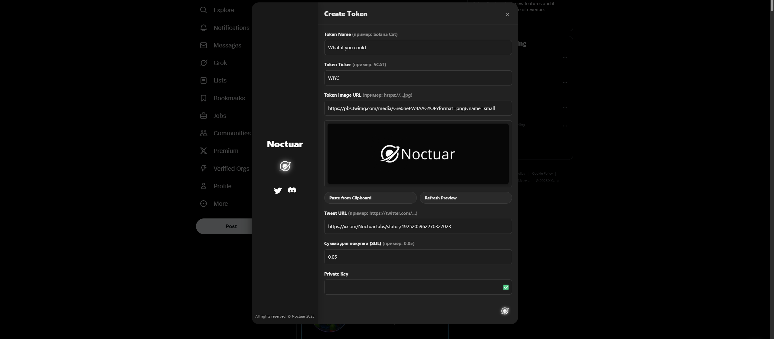Focus the Token Image URL field
The image size is (774, 339).
tap(418, 108)
